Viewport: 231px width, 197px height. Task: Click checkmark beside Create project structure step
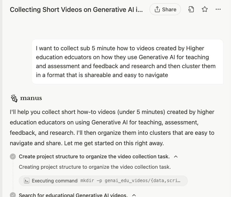point(13,157)
